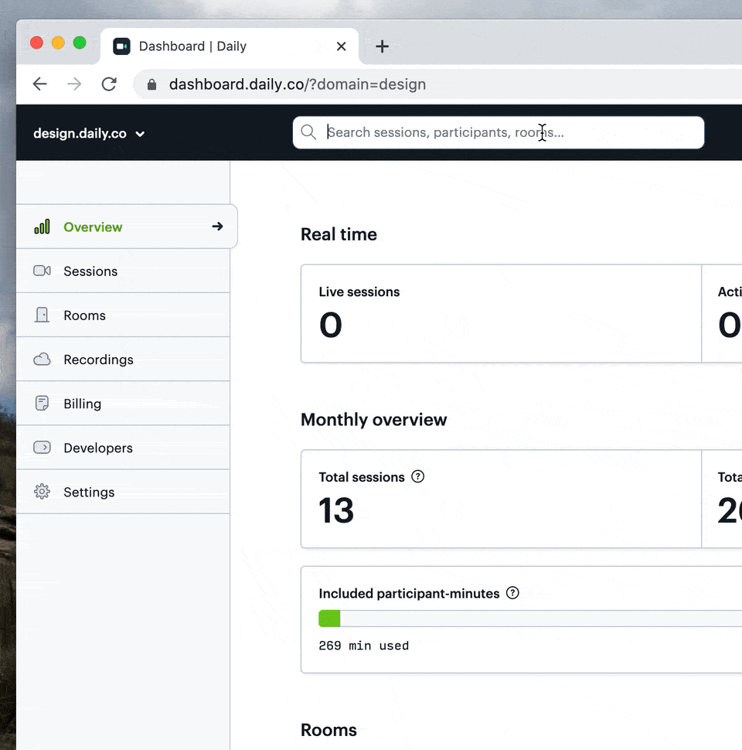Go to Rooms in the sidebar
This screenshot has width=742, height=750.
pos(123,315)
